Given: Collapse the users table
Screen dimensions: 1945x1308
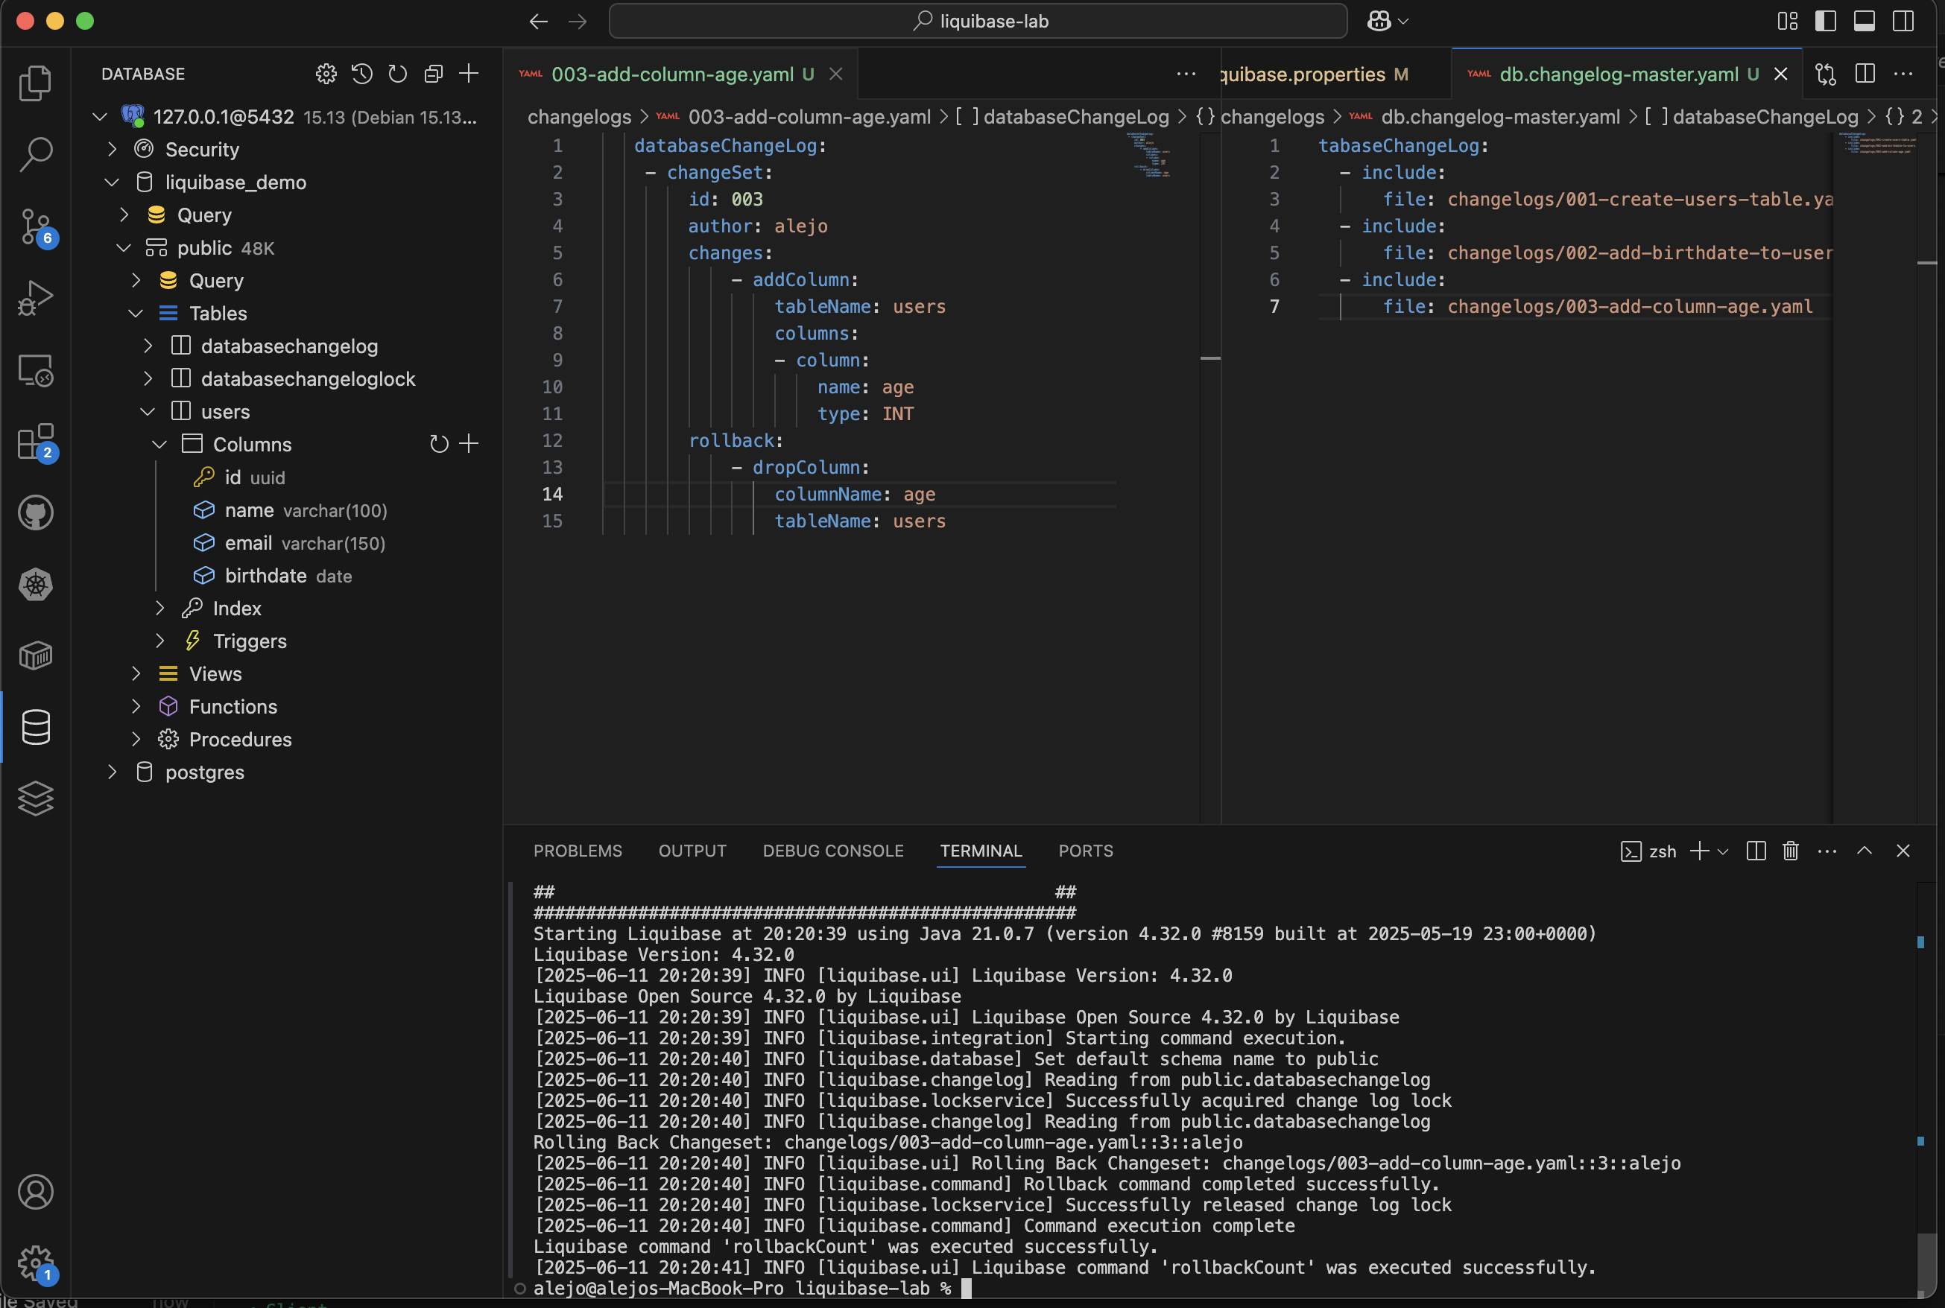Looking at the screenshot, I should 148,411.
